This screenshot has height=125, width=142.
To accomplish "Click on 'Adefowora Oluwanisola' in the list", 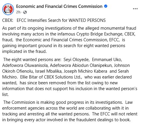I will click(25, 65).
